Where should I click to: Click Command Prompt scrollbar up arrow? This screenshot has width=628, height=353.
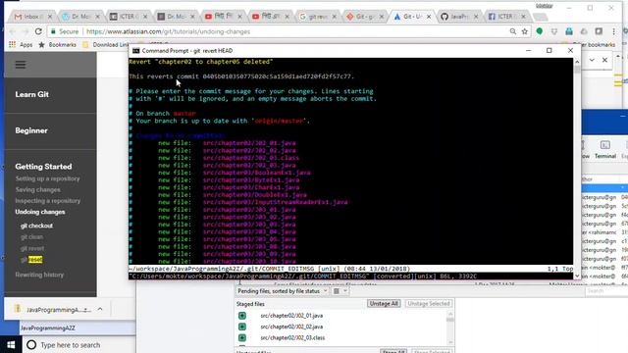pyautogui.click(x=577, y=62)
